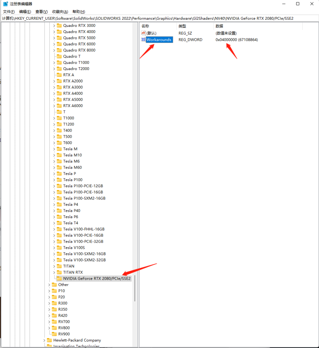Open the 帮助(H) menu
This screenshot has width=319, height=348.
pyautogui.click(x=79, y=12)
